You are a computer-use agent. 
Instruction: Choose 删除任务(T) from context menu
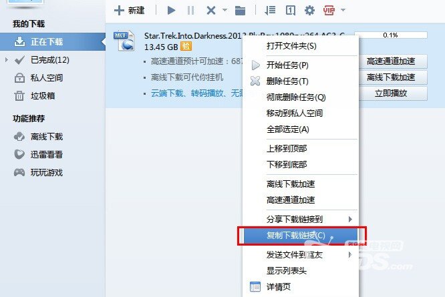click(x=301, y=81)
